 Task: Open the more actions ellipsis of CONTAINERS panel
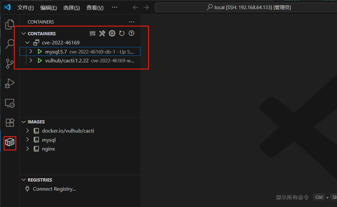(x=132, y=22)
